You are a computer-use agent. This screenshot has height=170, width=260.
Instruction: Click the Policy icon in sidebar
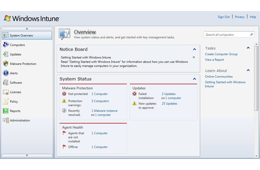pos(6,102)
